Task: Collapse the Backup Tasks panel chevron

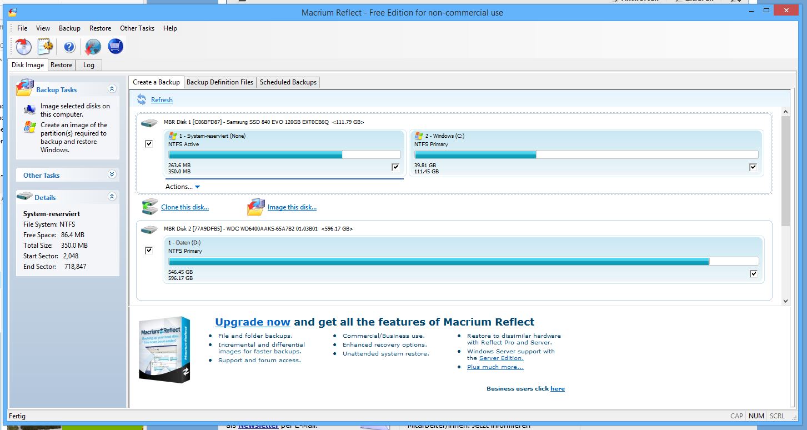Action: tap(112, 89)
